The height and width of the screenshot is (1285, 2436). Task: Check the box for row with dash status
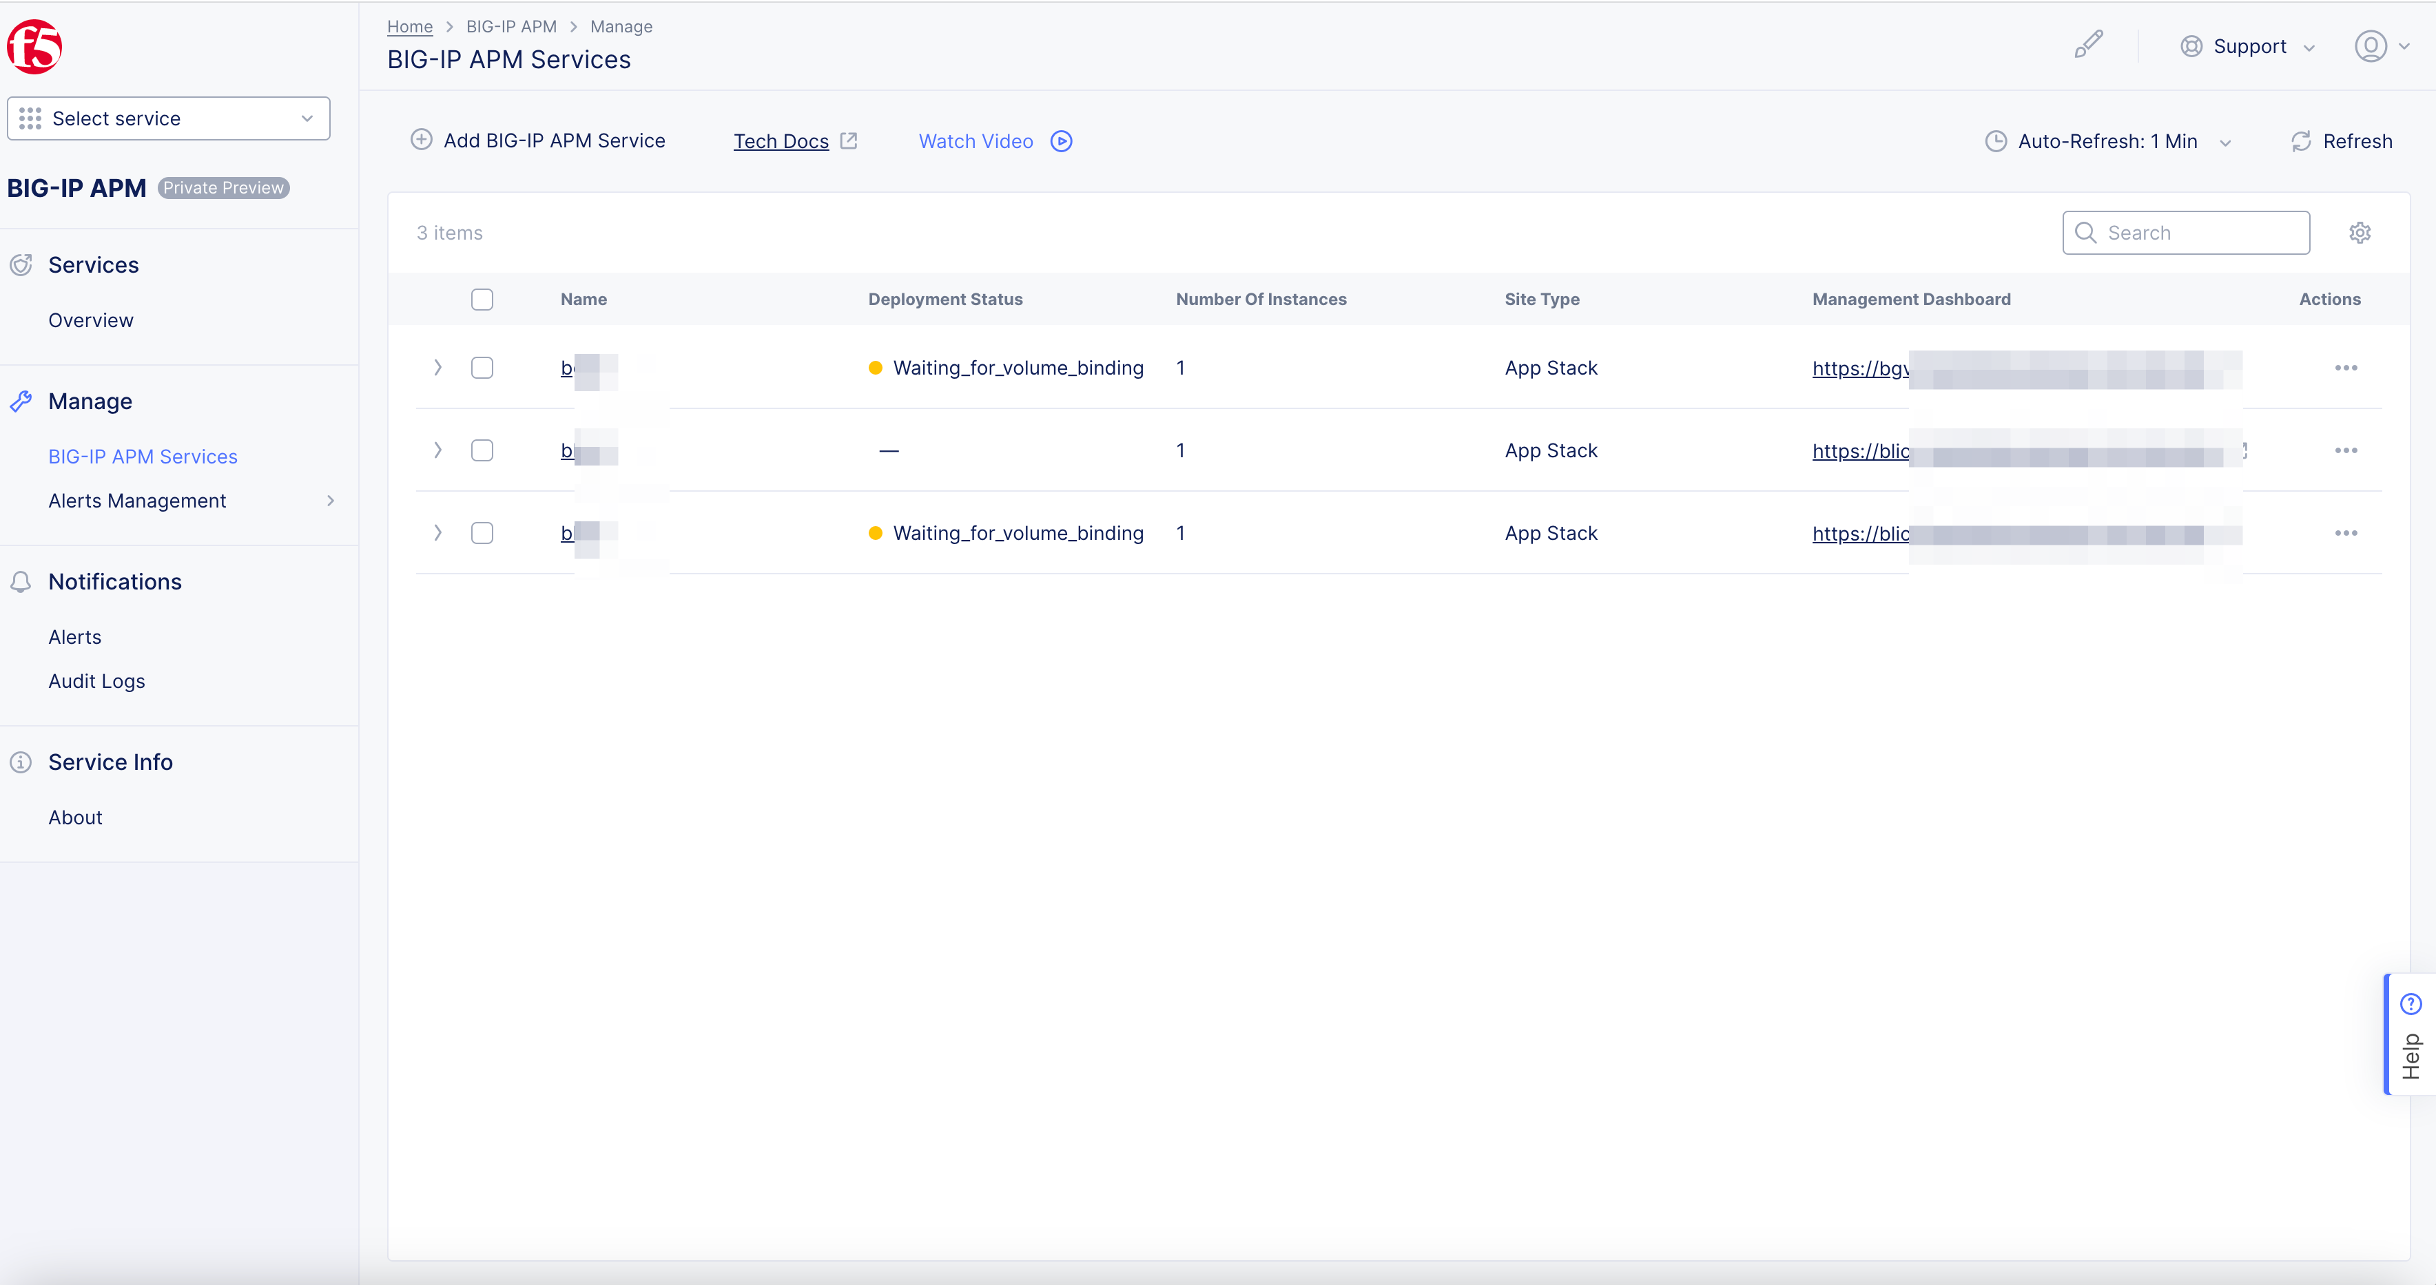pos(482,450)
